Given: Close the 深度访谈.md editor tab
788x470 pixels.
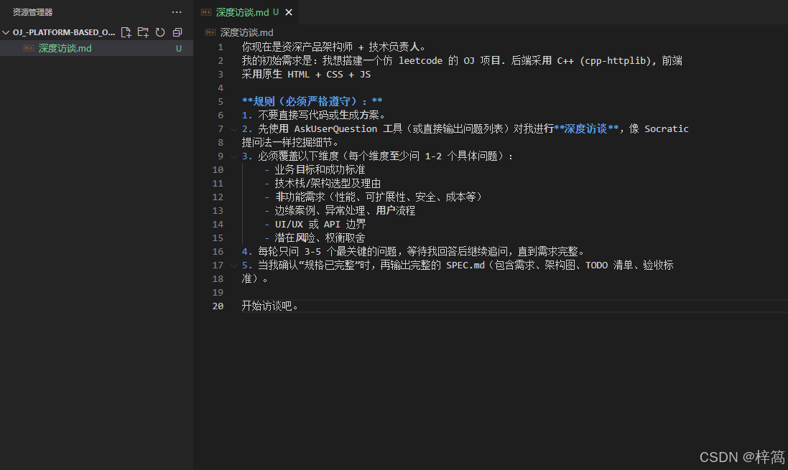Looking at the screenshot, I should click(289, 12).
